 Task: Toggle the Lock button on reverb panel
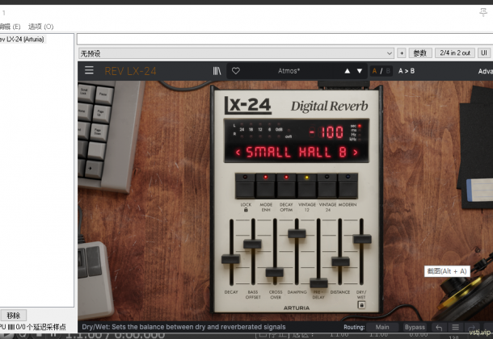pos(245,186)
